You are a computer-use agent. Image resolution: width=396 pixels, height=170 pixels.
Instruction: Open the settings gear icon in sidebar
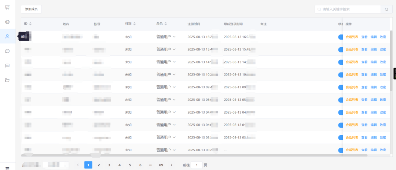[7, 22]
